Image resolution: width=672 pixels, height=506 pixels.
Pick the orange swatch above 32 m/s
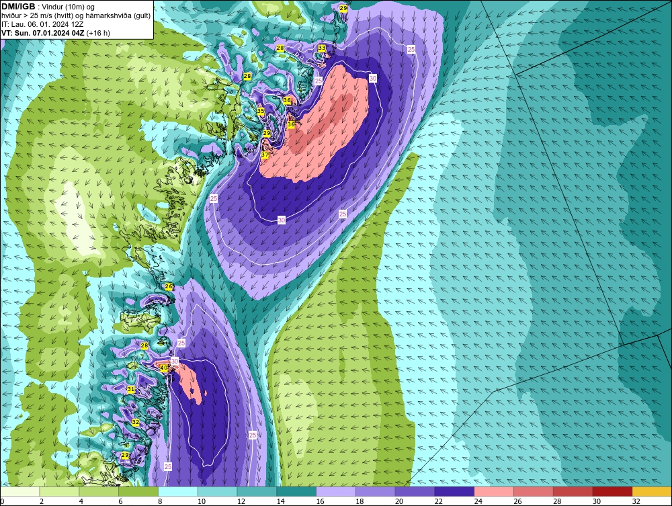(651, 491)
